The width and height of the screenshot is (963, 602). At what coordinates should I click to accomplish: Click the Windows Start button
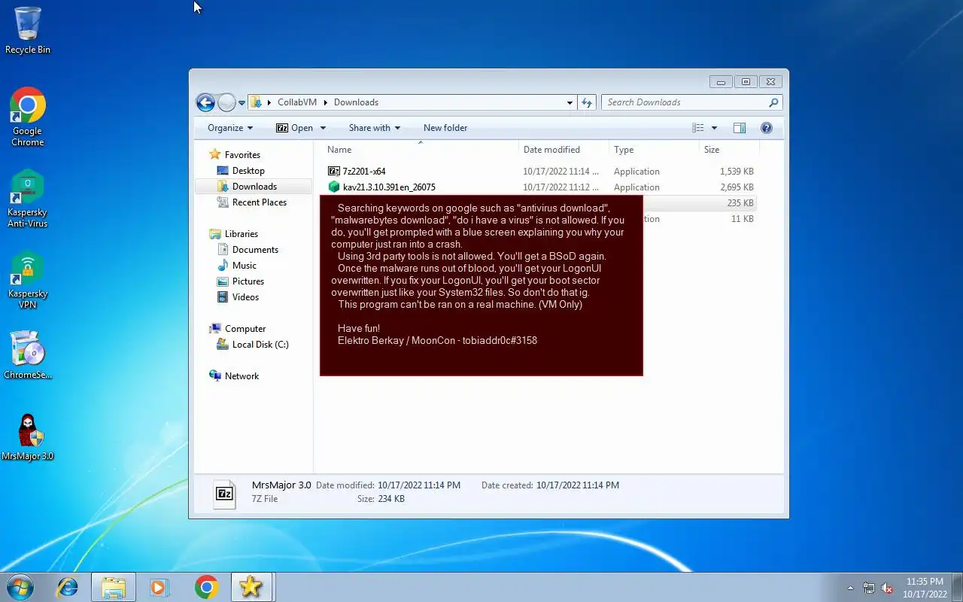(20, 587)
